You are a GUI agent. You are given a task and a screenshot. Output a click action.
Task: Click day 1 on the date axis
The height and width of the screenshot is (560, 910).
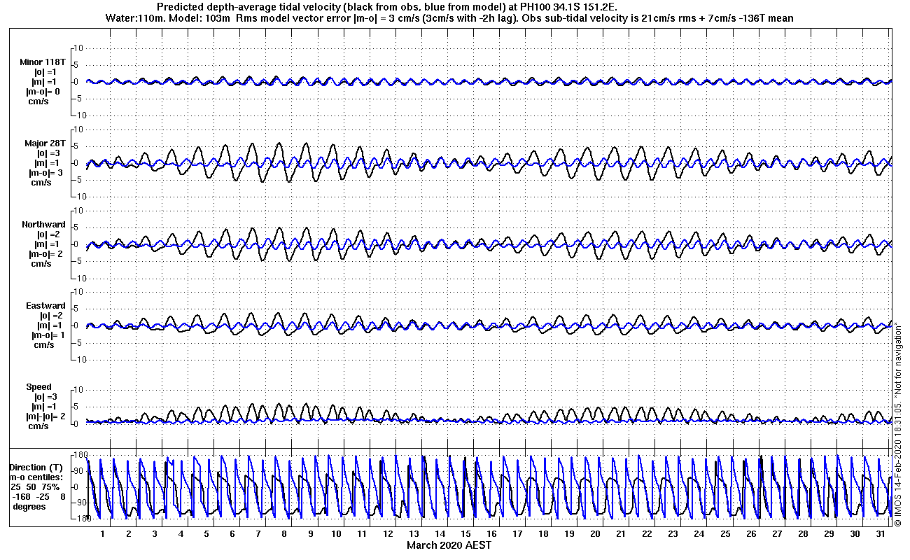pos(102,533)
